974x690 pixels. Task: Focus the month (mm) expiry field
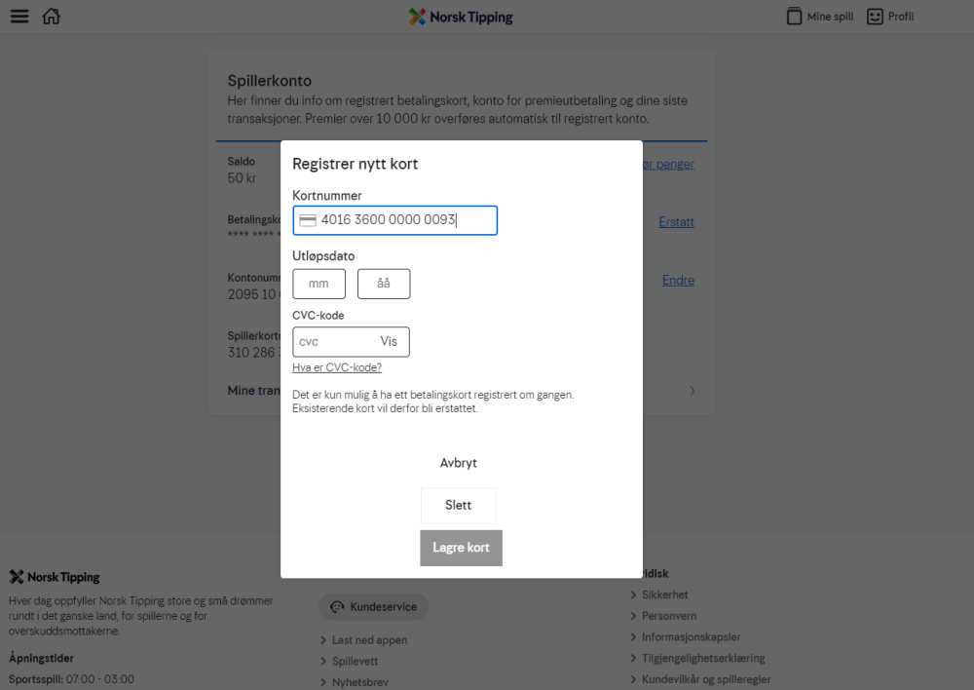click(318, 284)
